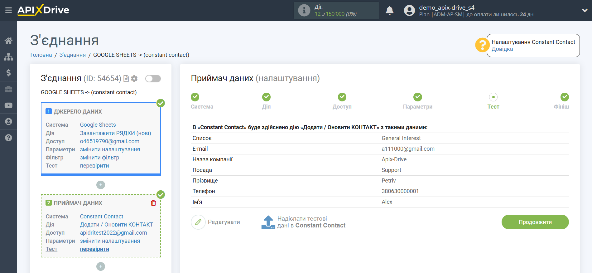Screen dimensions: 592x273
Task: Send test data to Constant Contact
Action: [303, 222]
